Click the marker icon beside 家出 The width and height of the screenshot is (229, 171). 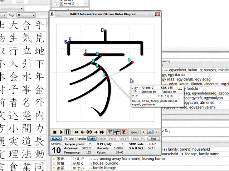[x=54, y=159]
